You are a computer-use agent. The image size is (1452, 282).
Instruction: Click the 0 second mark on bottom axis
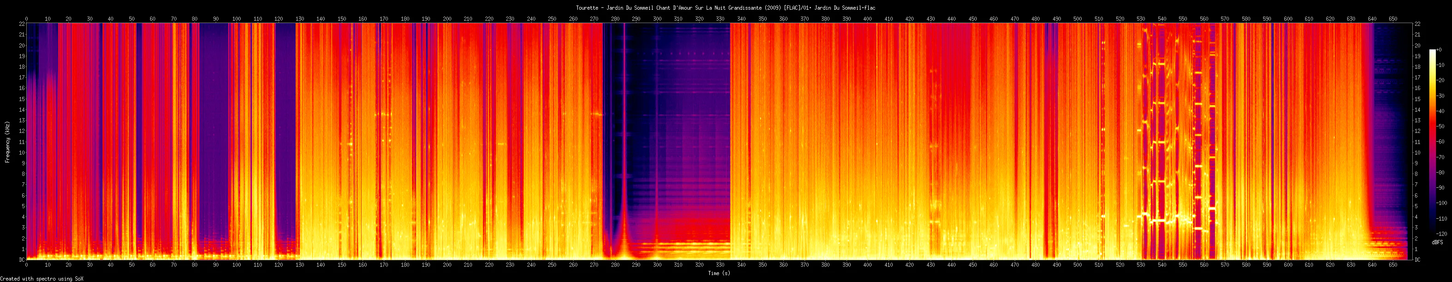[x=26, y=264]
